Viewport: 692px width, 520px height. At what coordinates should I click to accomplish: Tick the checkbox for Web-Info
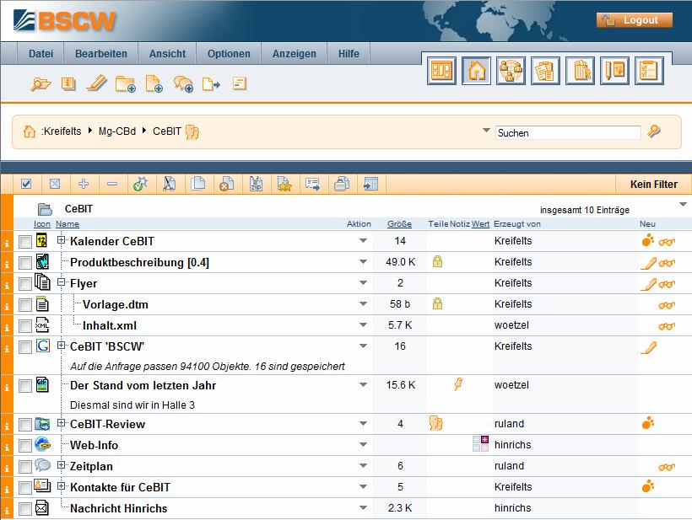pos(25,446)
